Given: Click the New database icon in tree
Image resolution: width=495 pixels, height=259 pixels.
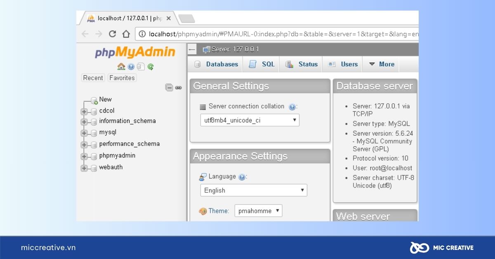Looking at the screenshot, I should 94,100.
